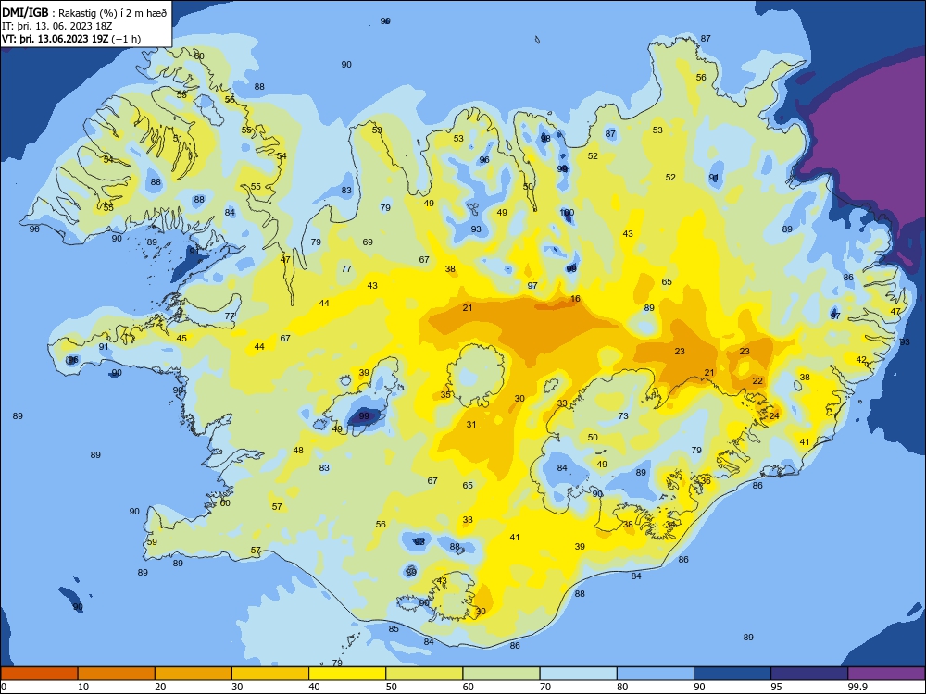
Task: Click the map value '22' in the east
Action: click(757, 381)
